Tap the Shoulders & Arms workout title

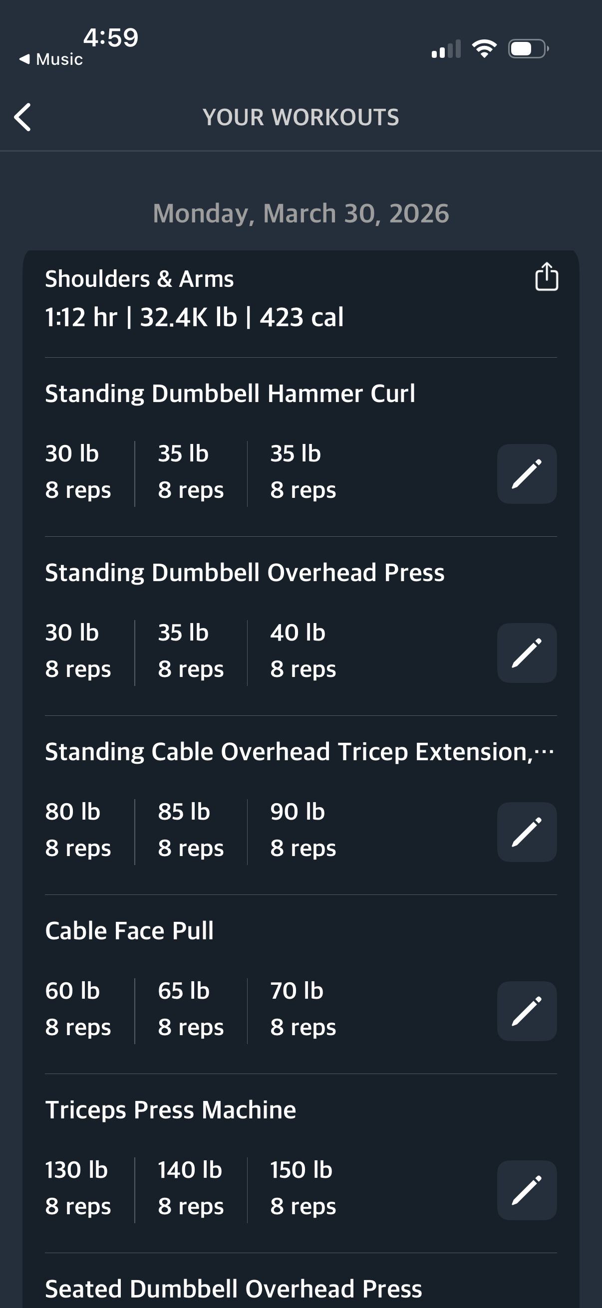click(139, 279)
